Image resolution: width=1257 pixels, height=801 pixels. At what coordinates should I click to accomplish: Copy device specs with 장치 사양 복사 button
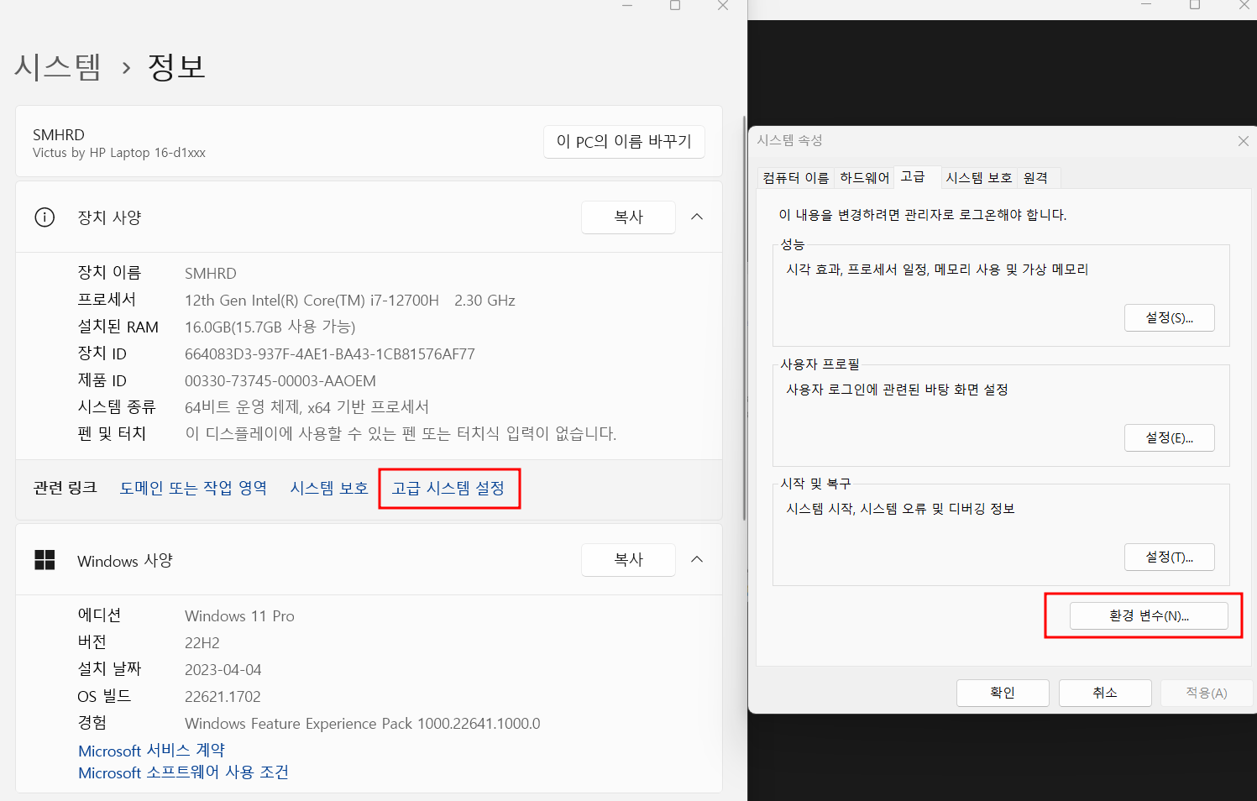click(628, 217)
